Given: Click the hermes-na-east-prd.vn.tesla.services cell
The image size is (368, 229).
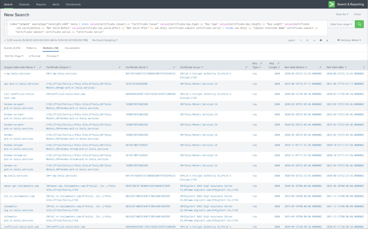Looking at the screenshot, I should coord(19,116).
